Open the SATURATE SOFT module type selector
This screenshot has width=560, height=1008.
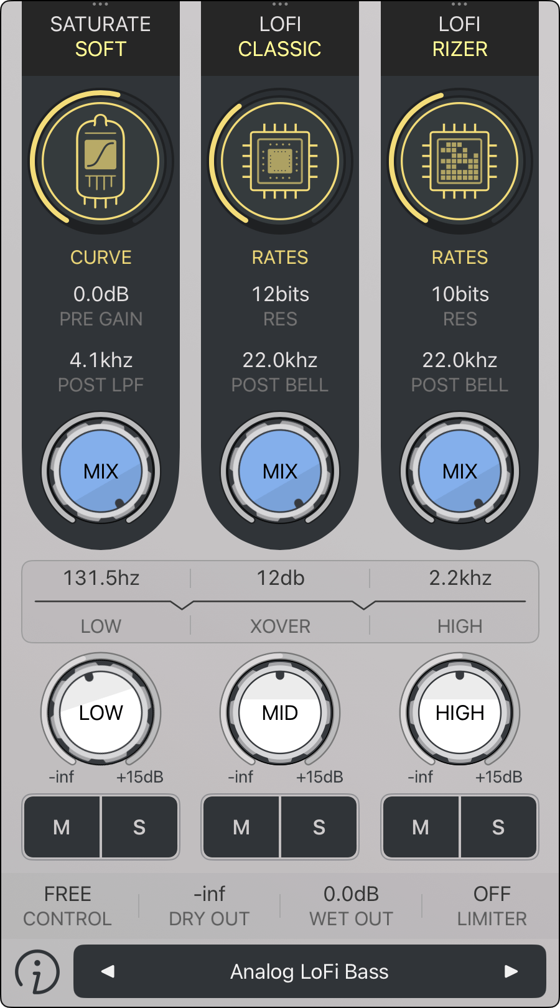(x=101, y=37)
